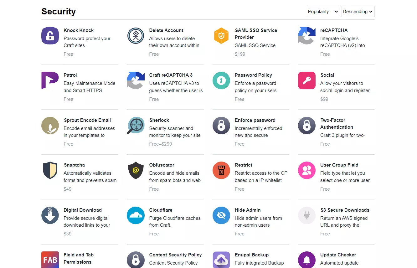Screen dimensions: 417x268
Task: Click the Password Policy plugin title
Action: (x=253, y=75)
